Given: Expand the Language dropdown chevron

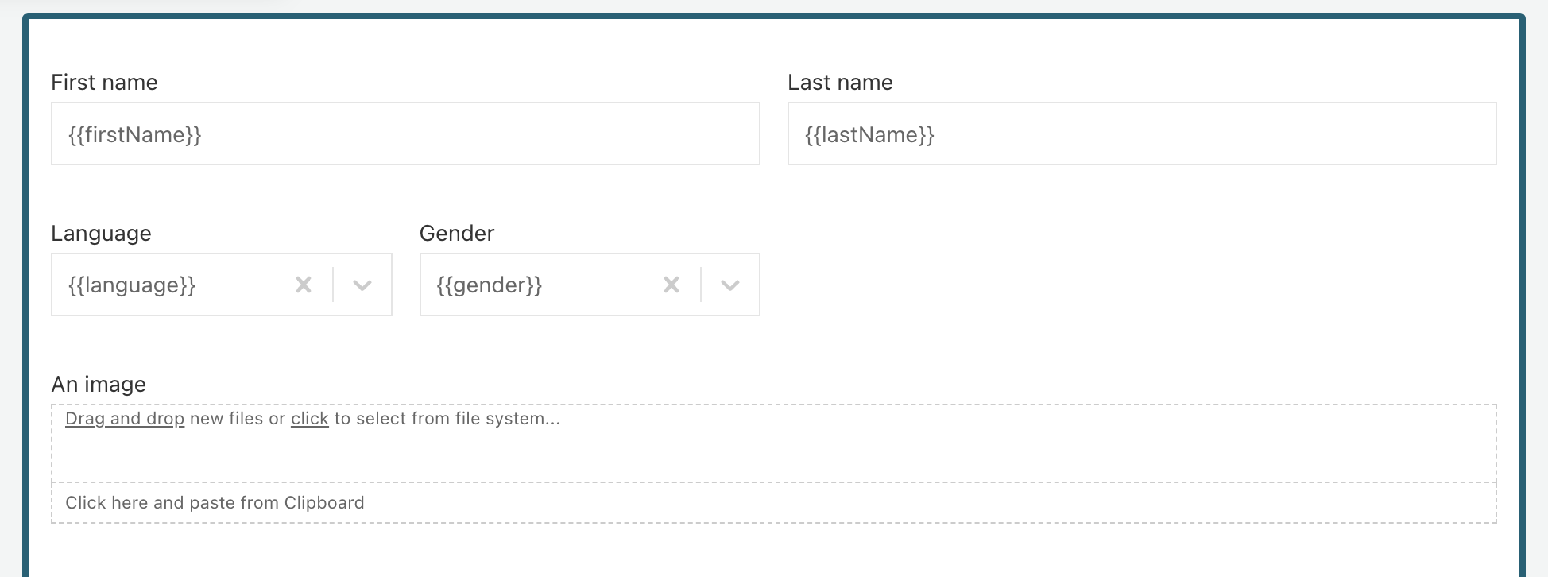Looking at the screenshot, I should pos(362,285).
